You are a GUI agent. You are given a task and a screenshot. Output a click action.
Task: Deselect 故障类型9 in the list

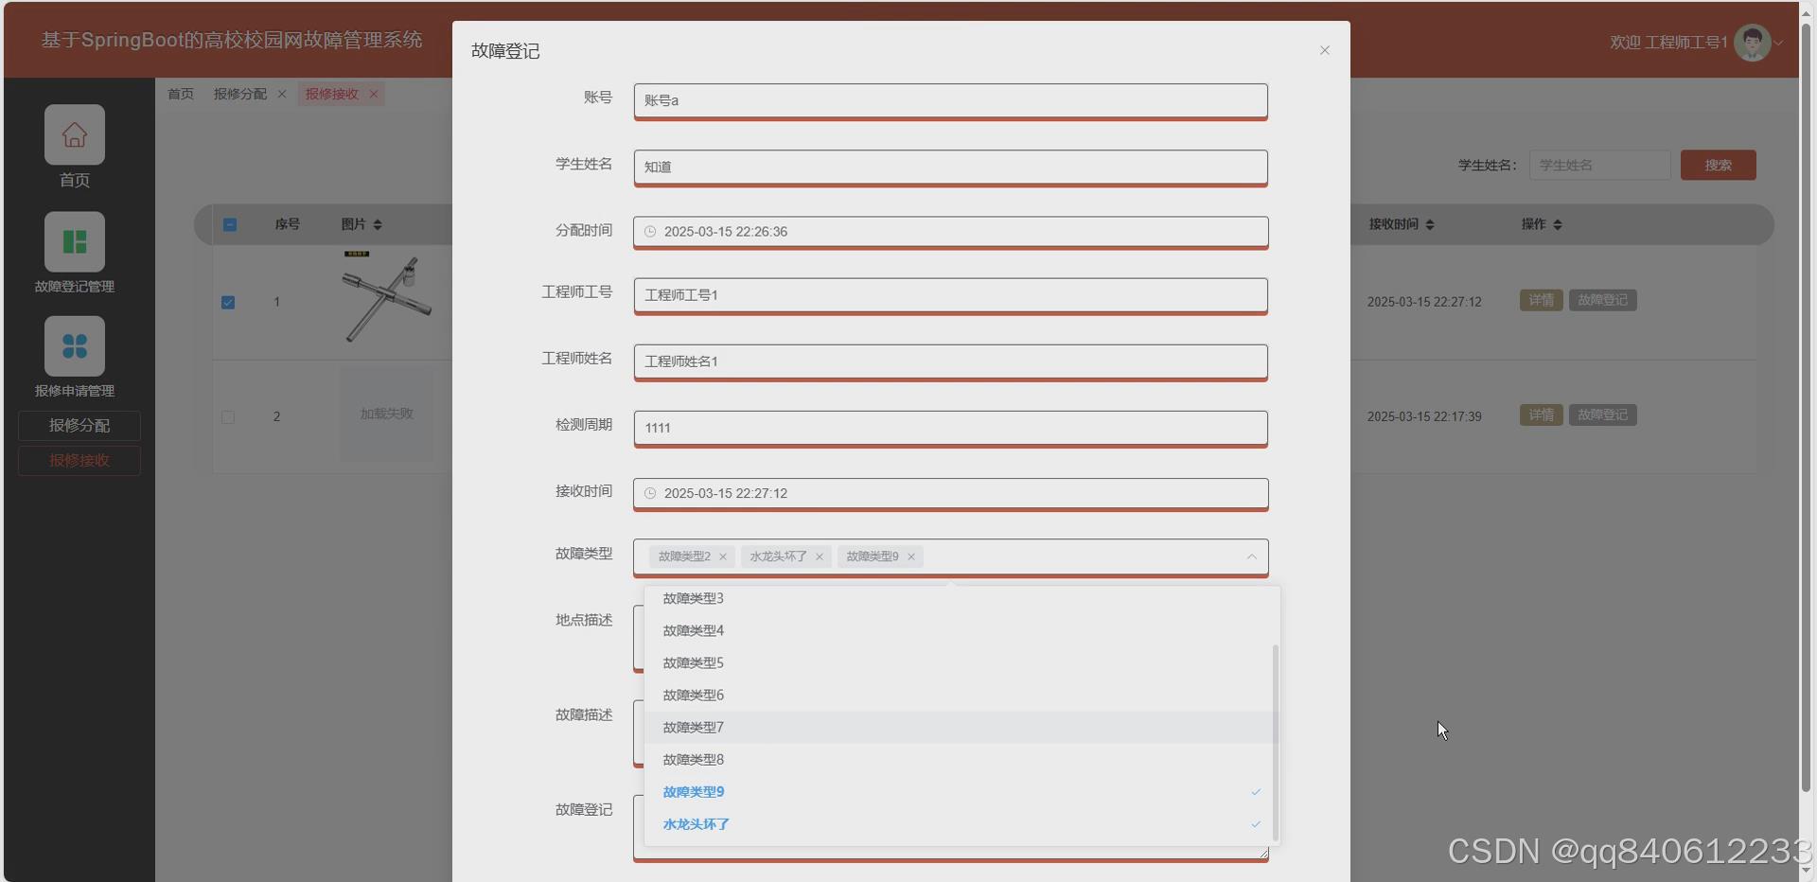[x=959, y=791]
